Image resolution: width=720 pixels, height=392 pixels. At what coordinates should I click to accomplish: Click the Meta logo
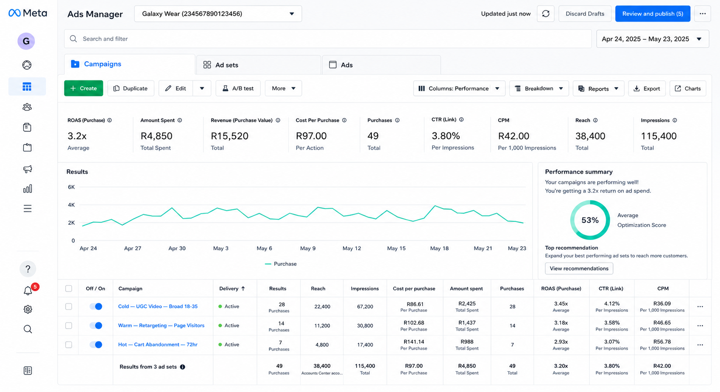coord(28,13)
